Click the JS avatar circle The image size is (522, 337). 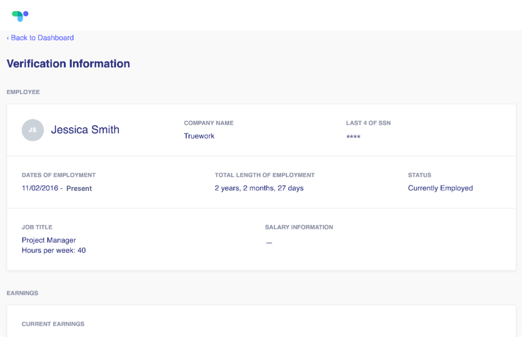click(x=33, y=130)
